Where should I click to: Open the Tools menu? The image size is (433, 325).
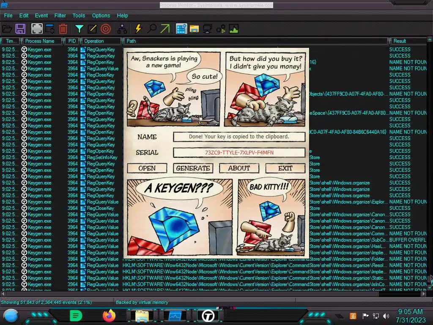(79, 16)
